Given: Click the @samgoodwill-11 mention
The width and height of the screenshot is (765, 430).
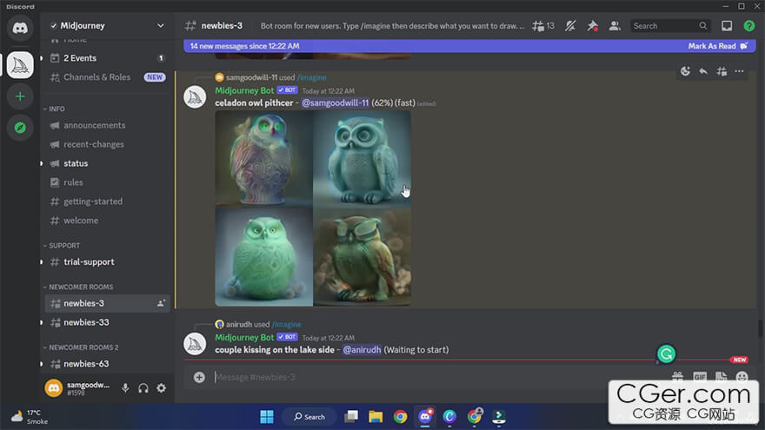Looking at the screenshot, I should click(336, 103).
